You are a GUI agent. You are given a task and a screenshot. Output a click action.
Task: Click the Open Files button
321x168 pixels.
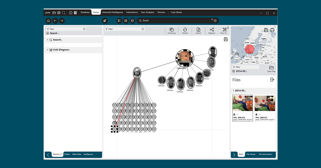pos(271,68)
